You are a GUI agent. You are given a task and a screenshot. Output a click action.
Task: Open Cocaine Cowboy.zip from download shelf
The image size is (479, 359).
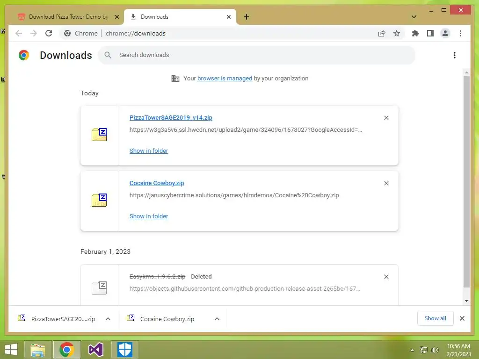coord(167,319)
